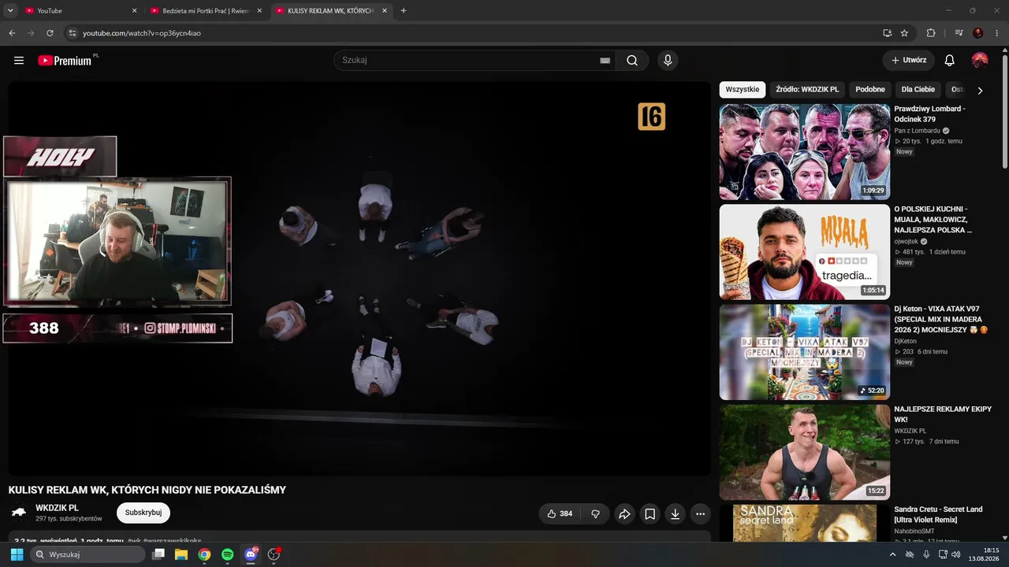Screen dimensions: 1009x567
Task: Open the Utwórz create menu
Action: (909, 61)
